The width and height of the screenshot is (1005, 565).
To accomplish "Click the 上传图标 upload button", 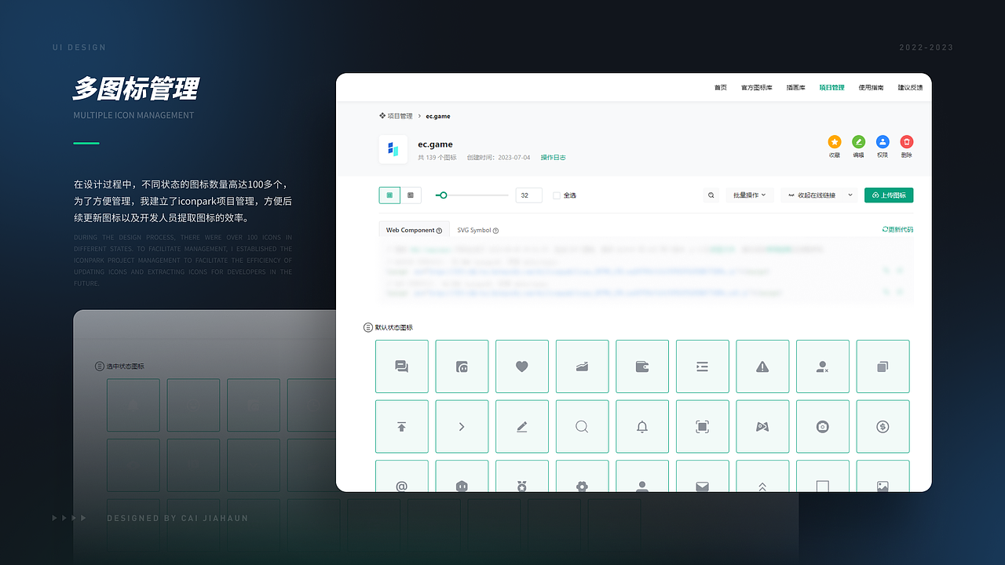I will coord(888,195).
